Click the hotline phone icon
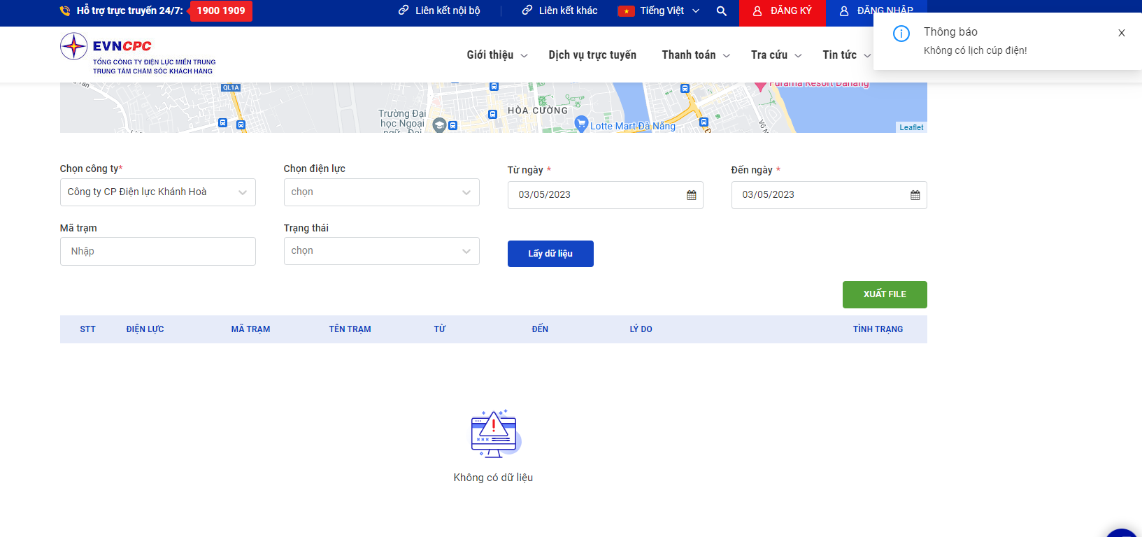 [x=65, y=11]
